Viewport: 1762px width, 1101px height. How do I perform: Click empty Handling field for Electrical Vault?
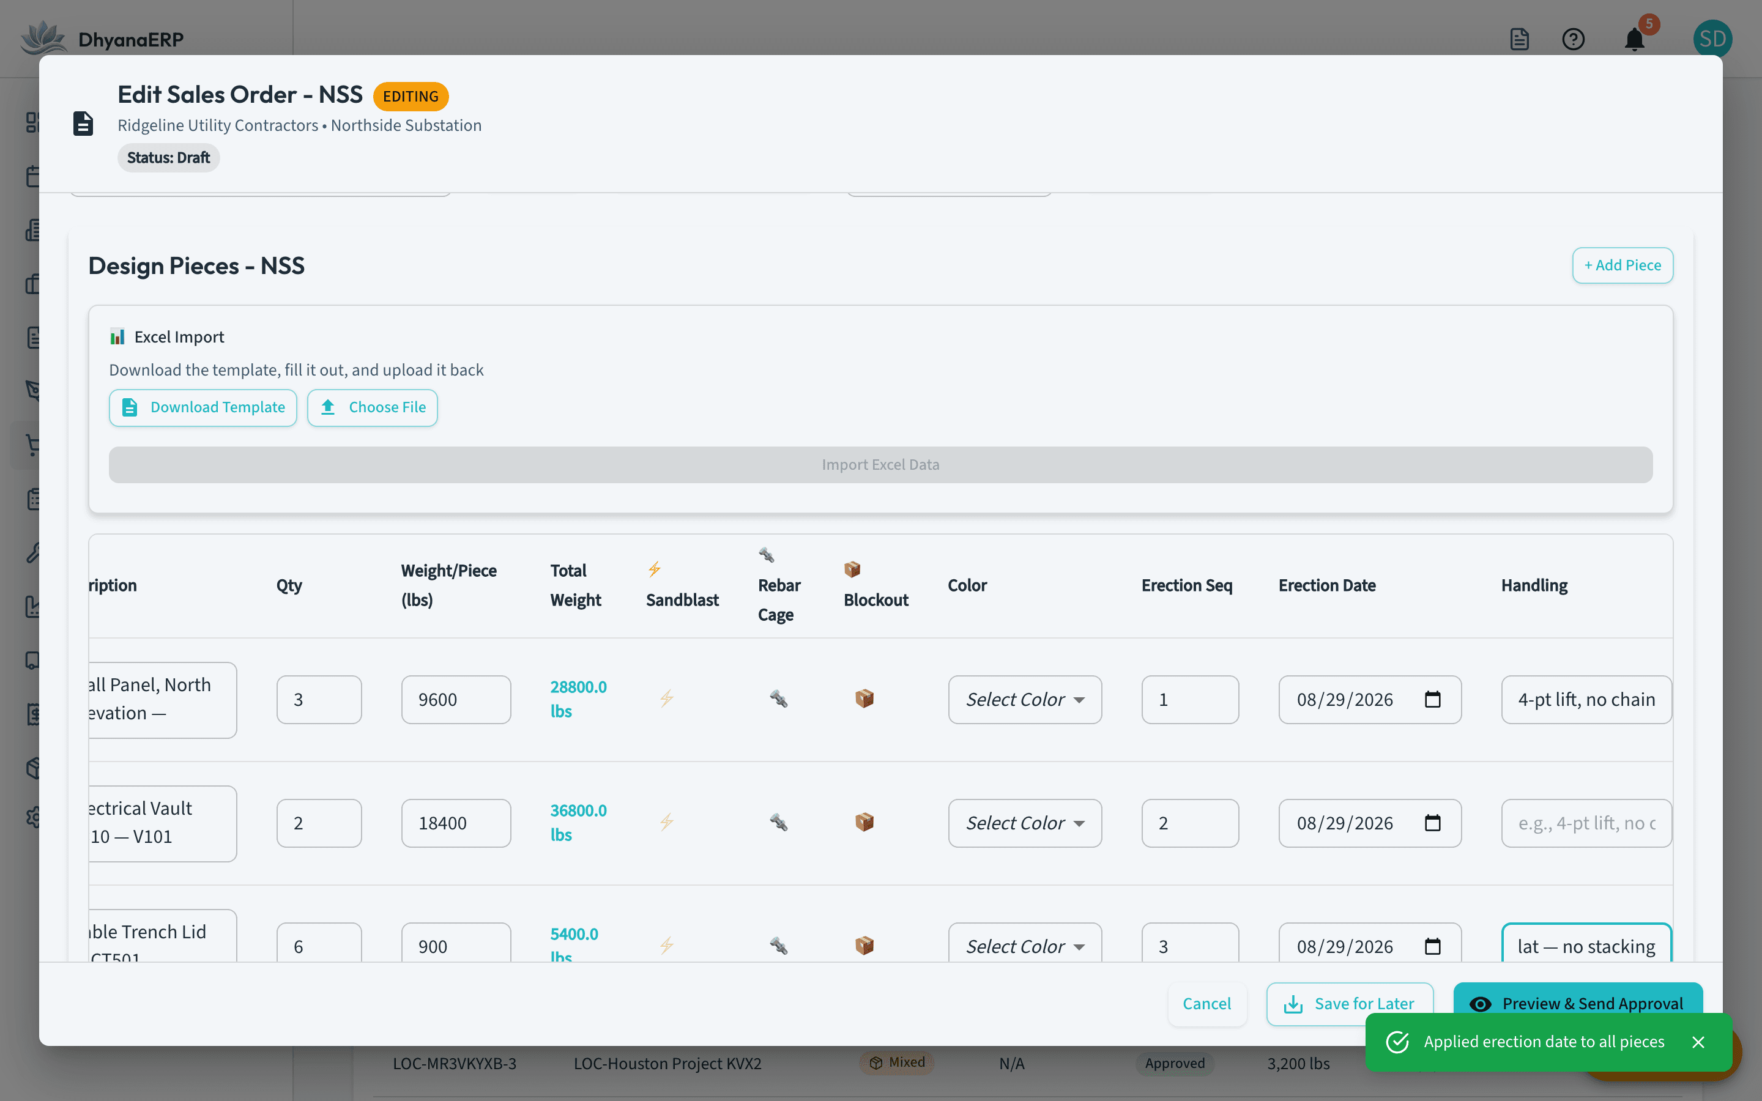tap(1586, 823)
